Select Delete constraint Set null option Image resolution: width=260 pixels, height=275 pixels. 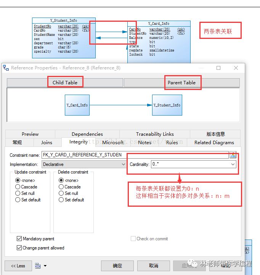point(61,193)
